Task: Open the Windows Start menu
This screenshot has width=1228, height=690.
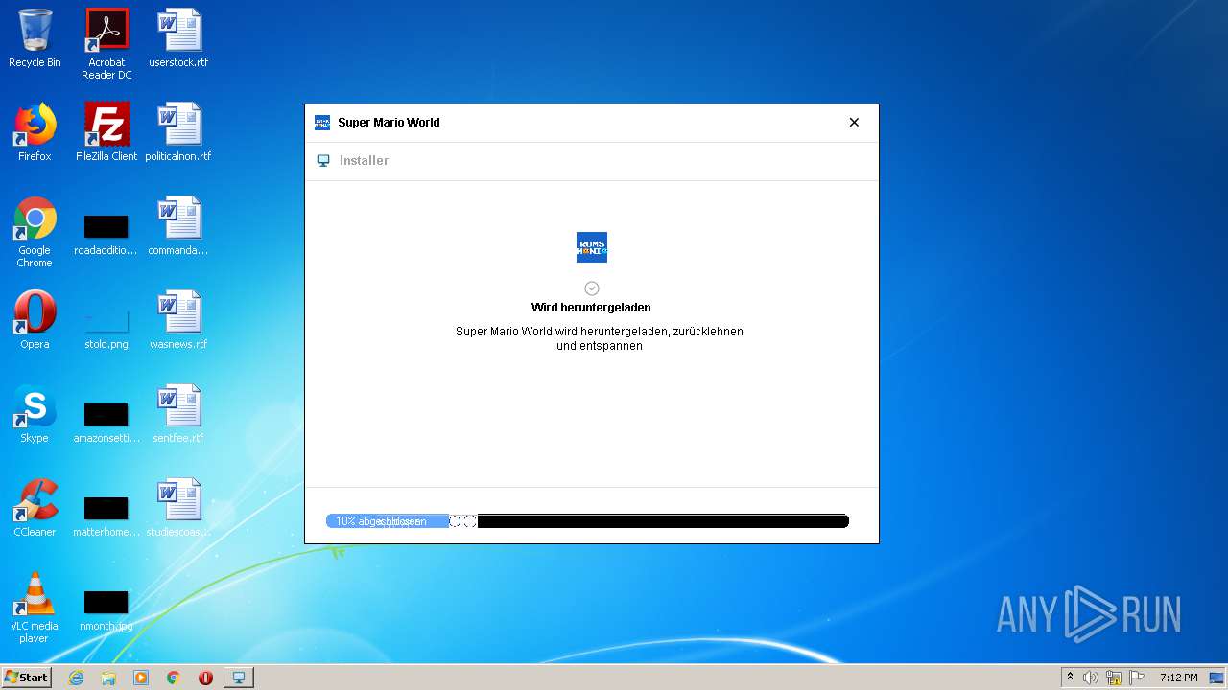Action: [26, 678]
